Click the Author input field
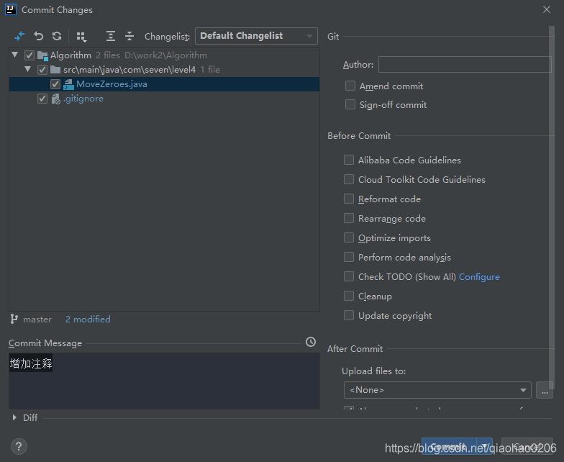Image resolution: width=564 pixels, height=462 pixels. click(x=465, y=65)
